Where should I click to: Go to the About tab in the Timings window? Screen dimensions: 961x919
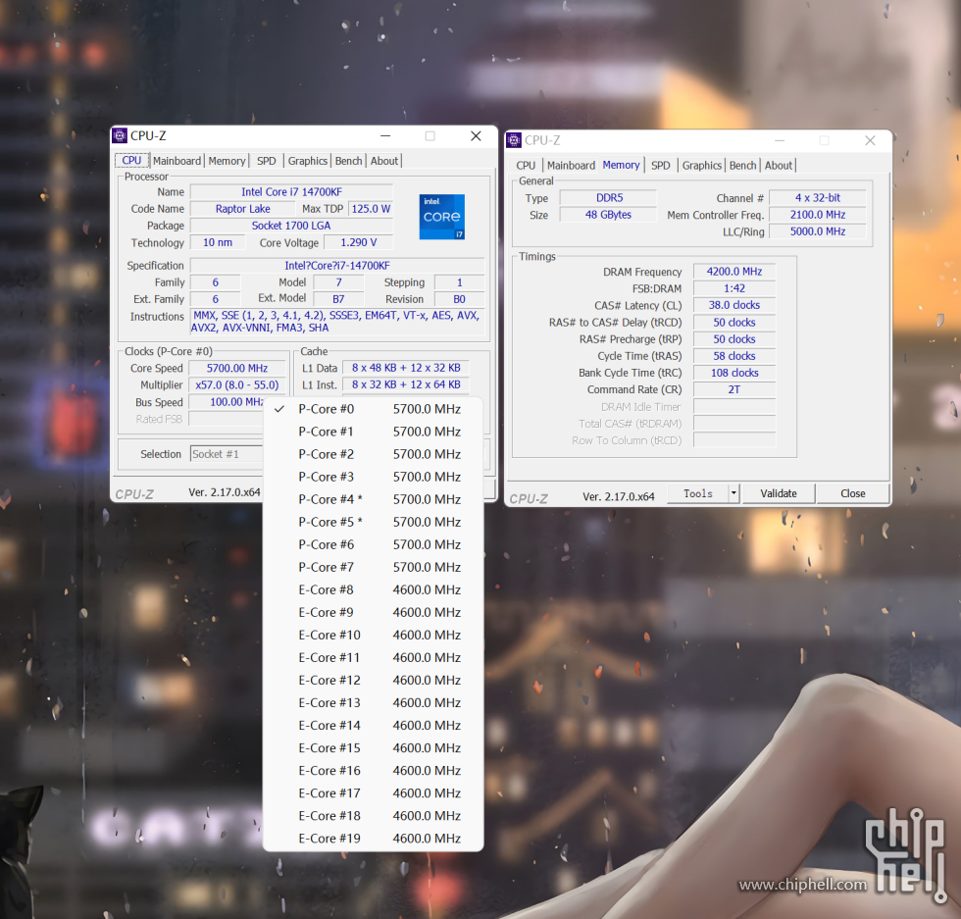779,166
